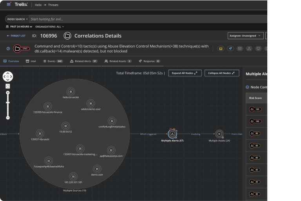Image resolution: width=301 pixels, height=201 pixels.
Task: Click the blue reroute arrow action icon
Action: pyautogui.click(x=230, y=49)
